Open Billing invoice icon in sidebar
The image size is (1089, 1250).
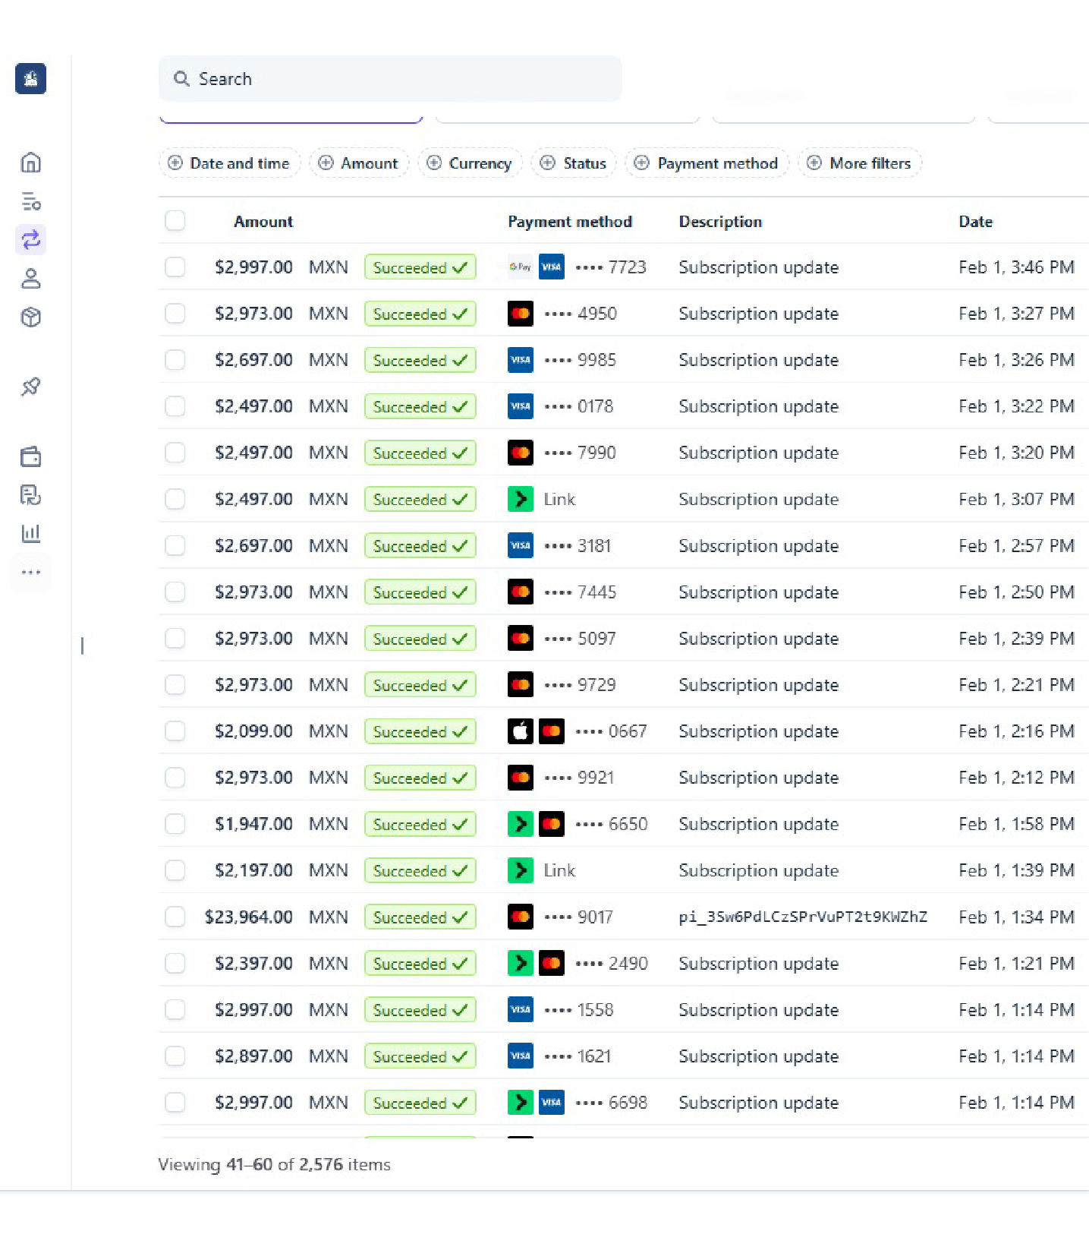coord(30,495)
